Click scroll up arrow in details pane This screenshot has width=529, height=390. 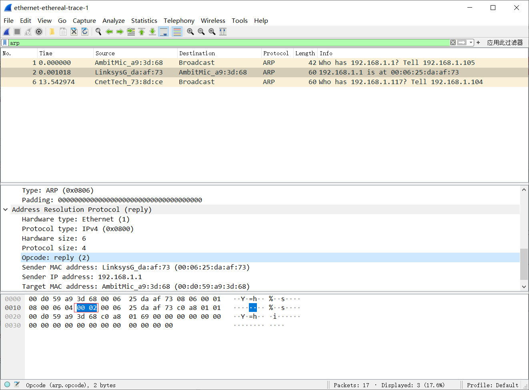coord(524,190)
